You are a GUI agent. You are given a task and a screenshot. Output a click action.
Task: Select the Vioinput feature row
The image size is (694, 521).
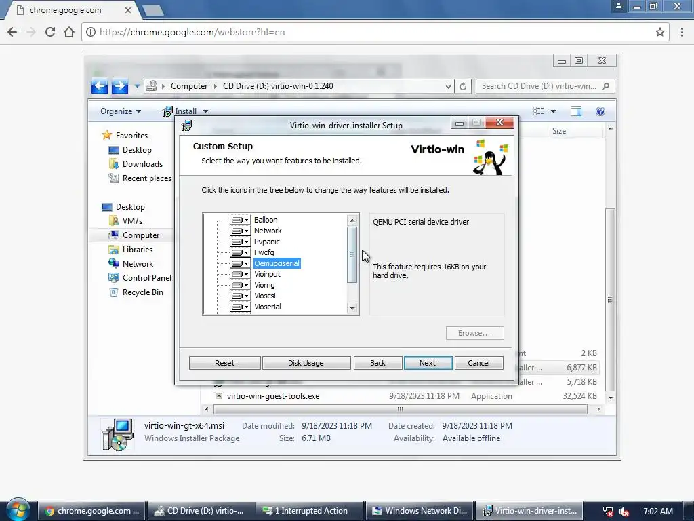coord(267,274)
